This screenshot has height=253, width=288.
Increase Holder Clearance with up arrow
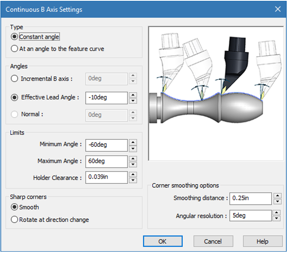tap(133, 174)
